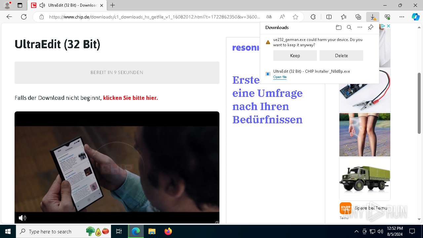Search downloads magnifier icon
The height and width of the screenshot is (238, 423).
tap(349, 27)
